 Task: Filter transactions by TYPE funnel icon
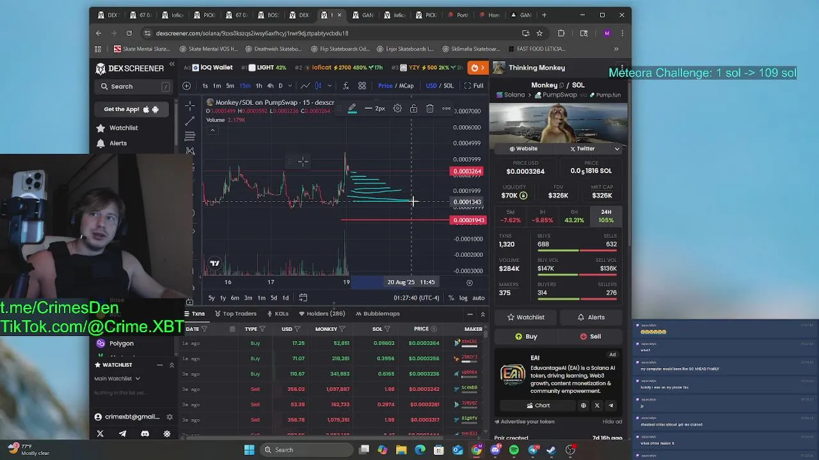click(x=262, y=329)
